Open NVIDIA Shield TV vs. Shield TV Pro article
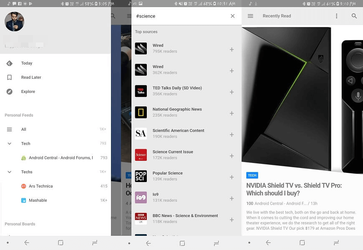This screenshot has width=363, height=250. (x=294, y=189)
